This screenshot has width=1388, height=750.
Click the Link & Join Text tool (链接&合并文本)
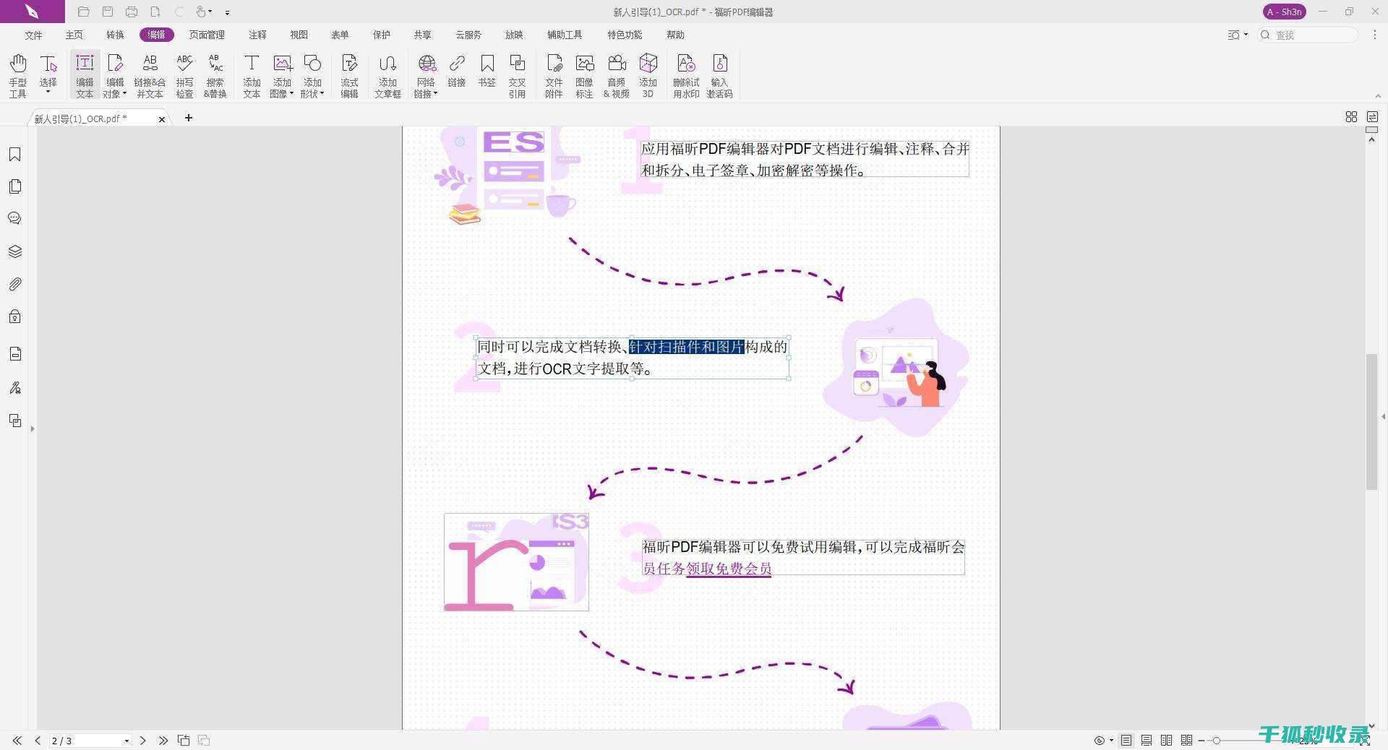pos(150,75)
